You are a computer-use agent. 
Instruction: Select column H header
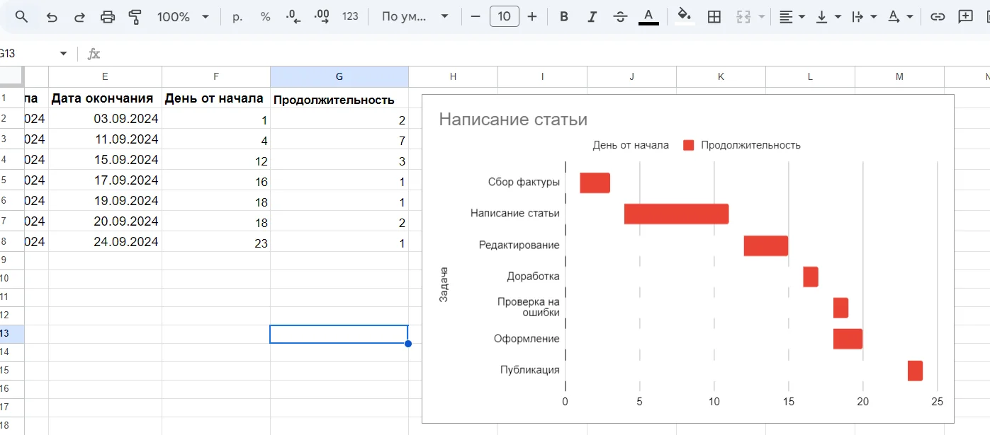[x=453, y=76]
